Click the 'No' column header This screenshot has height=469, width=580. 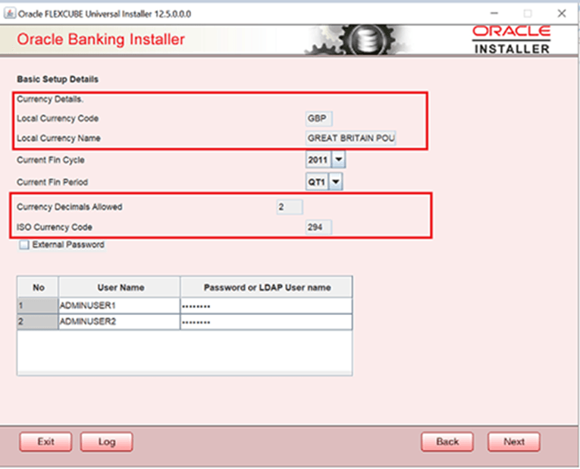(x=38, y=288)
